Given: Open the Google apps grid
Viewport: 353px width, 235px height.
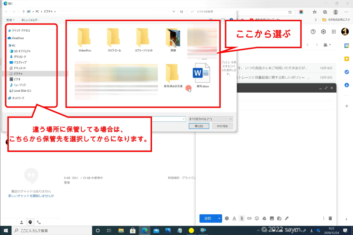Looking at the screenshot, I should [334, 32].
